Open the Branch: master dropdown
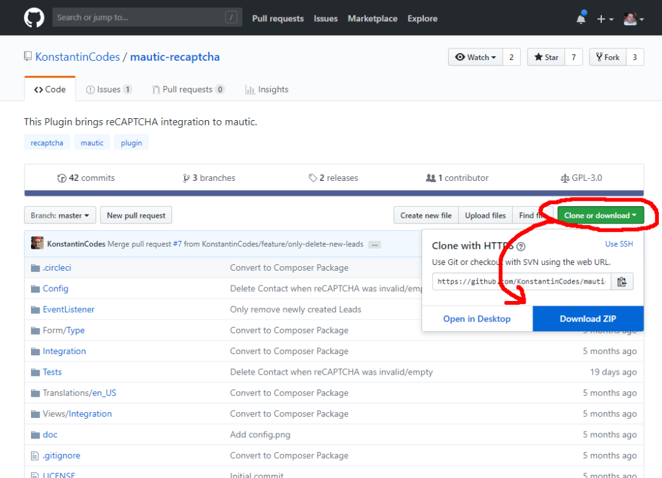The image size is (662, 478). (60, 216)
